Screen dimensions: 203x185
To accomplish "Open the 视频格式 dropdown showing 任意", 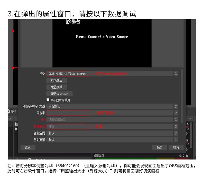I will (112, 126).
